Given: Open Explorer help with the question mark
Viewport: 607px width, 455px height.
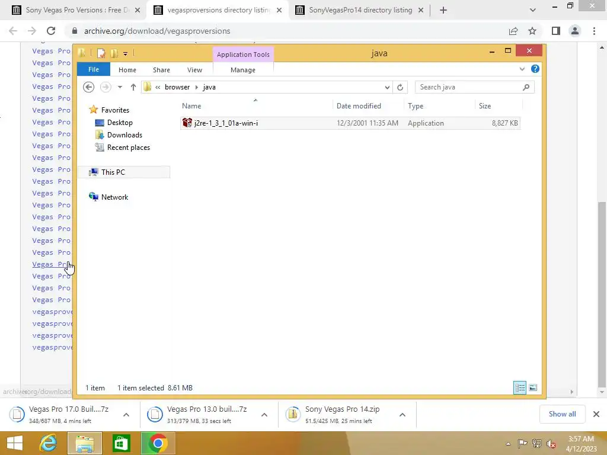Looking at the screenshot, I should 535,69.
